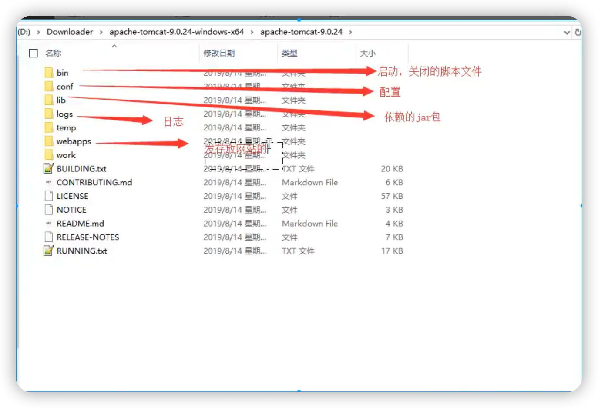Sort by the 类型 column header

click(x=289, y=53)
